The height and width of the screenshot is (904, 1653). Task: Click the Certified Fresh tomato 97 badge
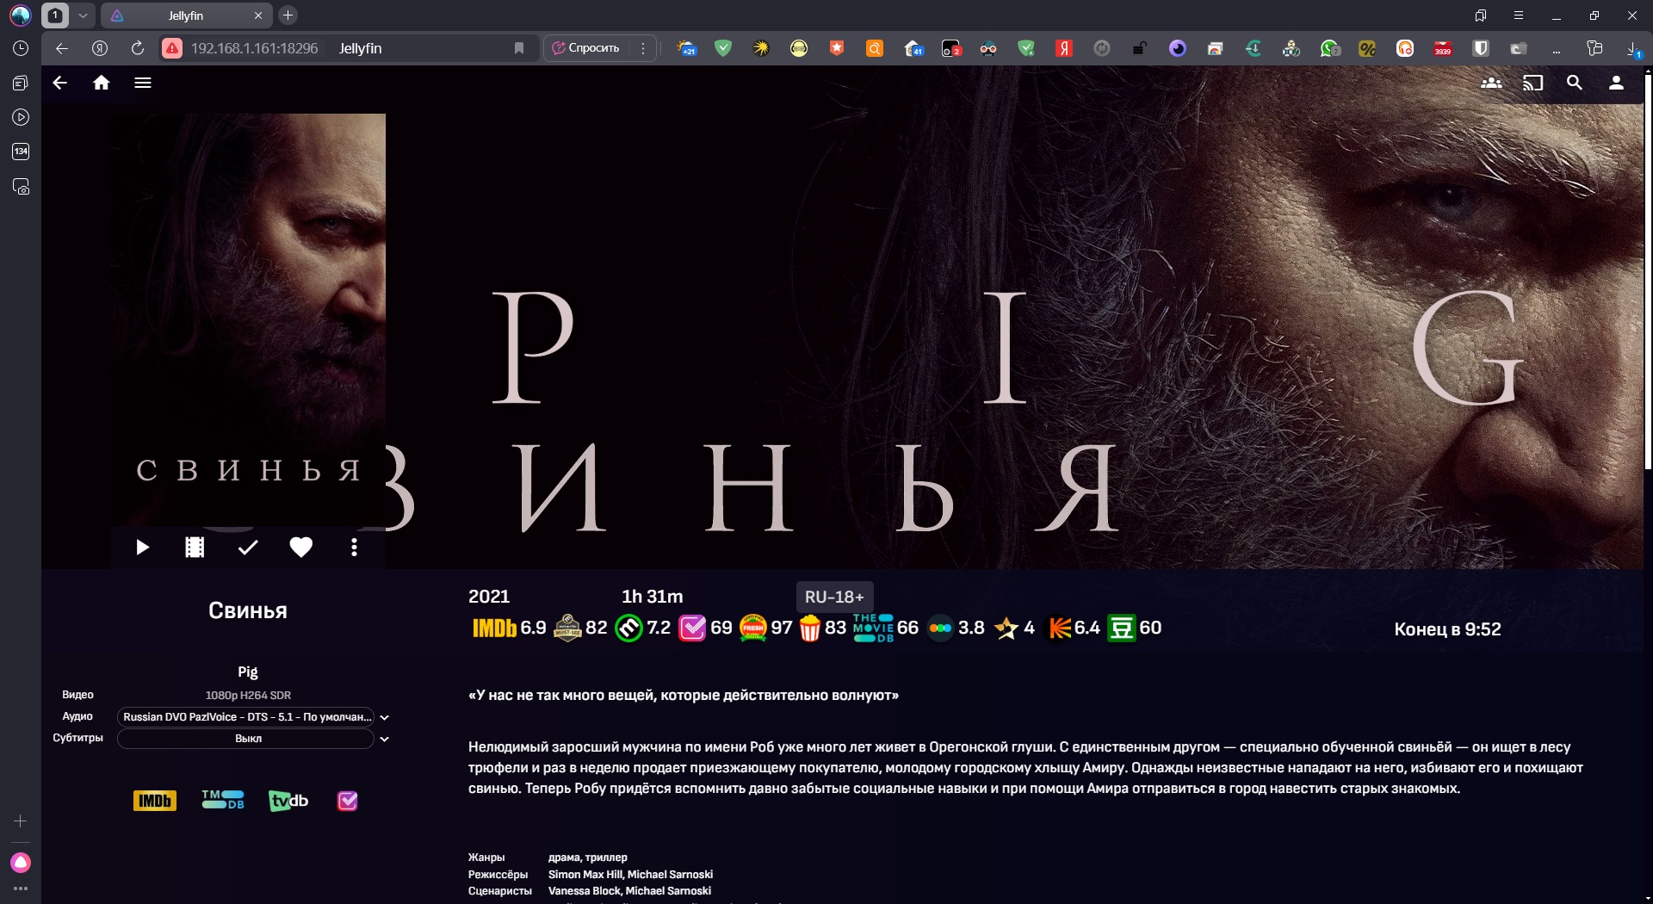(x=766, y=628)
